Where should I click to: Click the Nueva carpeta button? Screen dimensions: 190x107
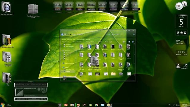tap(109, 42)
